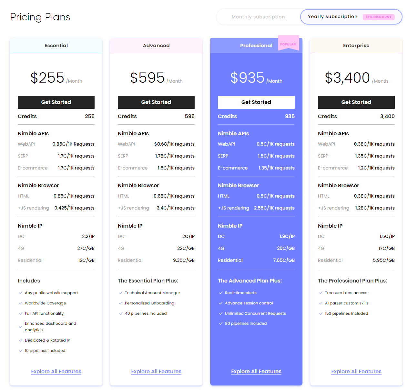Open Explore All Features under Advanced
The width and height of the screenshot is (407, 390).
click(x=156, y=372)
